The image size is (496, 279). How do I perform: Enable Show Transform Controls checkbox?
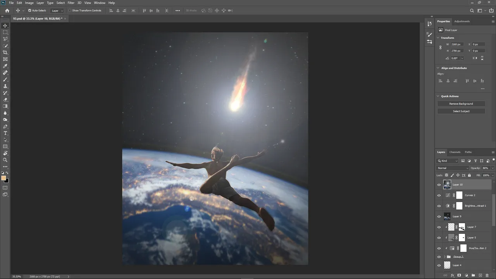pyautogui.click(x=70, y=10)
